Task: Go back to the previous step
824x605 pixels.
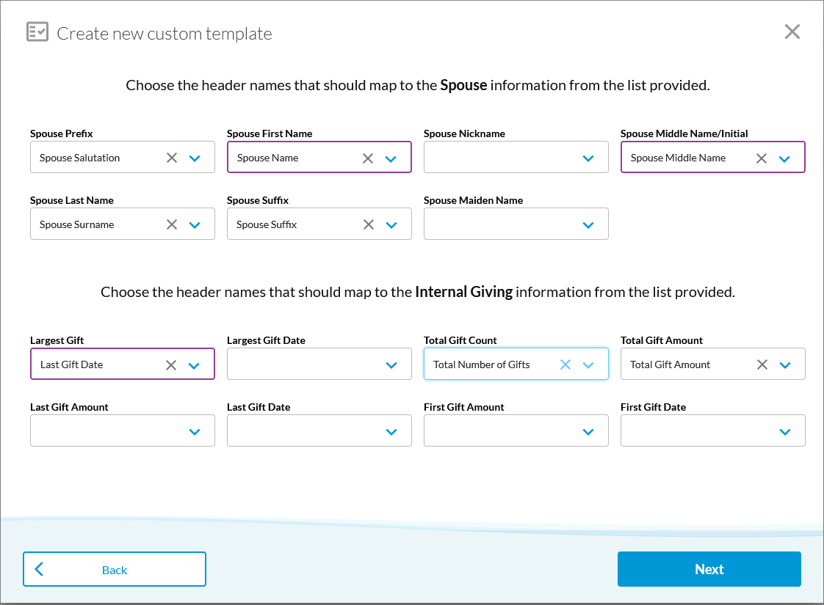Action: (114, 568)
